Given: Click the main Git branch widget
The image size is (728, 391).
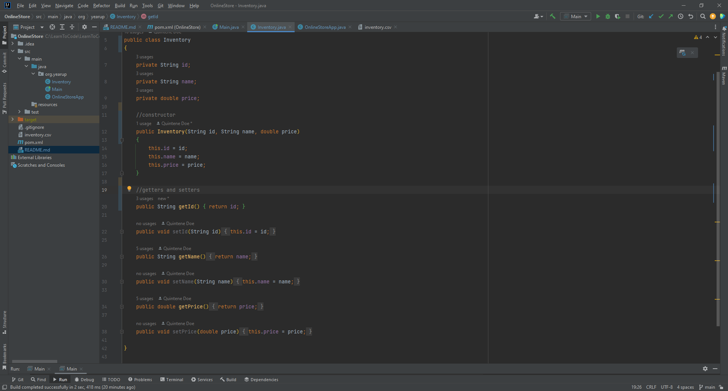Looking at the screenshot, I should 707,387.
